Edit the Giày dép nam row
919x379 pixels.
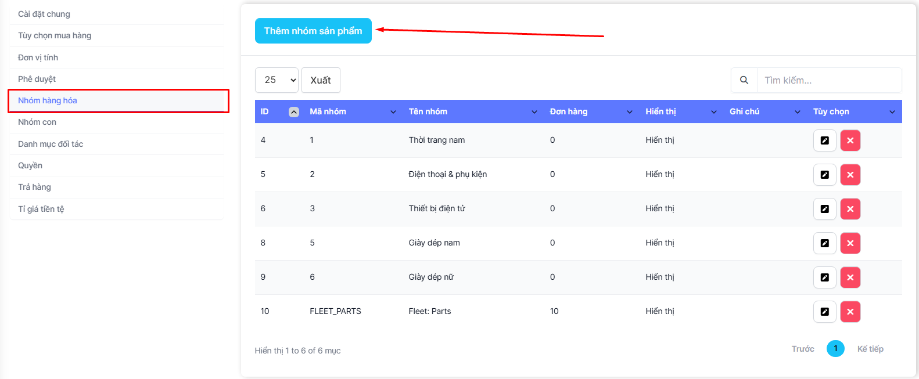point(824,243)
